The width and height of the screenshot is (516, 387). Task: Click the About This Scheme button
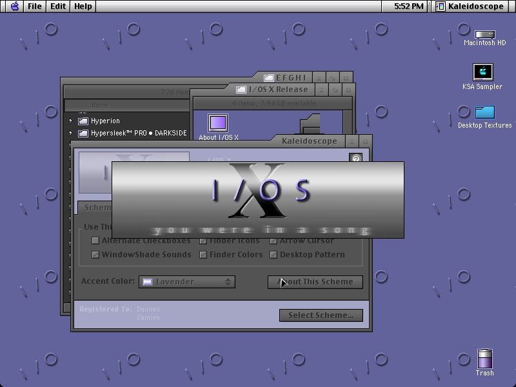[315, 282]
